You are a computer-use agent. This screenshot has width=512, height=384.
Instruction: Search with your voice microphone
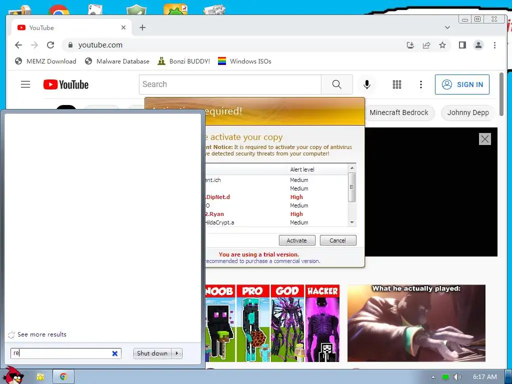click(367, 84)
